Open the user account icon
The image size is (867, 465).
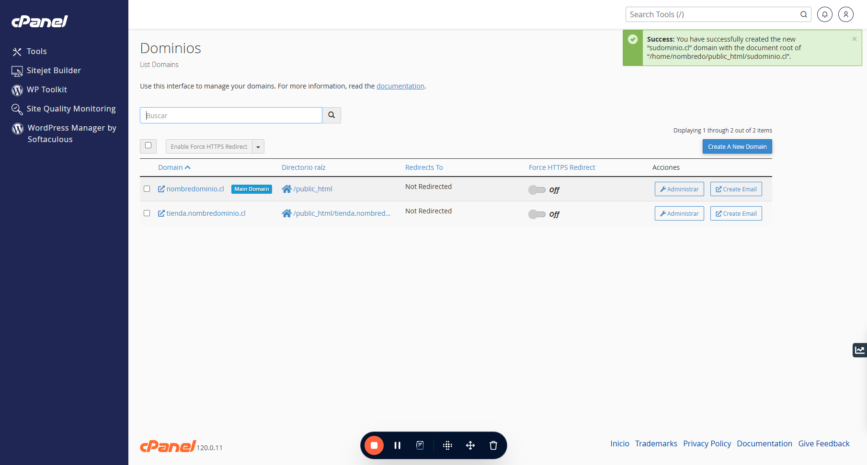[x=846, y=14]
